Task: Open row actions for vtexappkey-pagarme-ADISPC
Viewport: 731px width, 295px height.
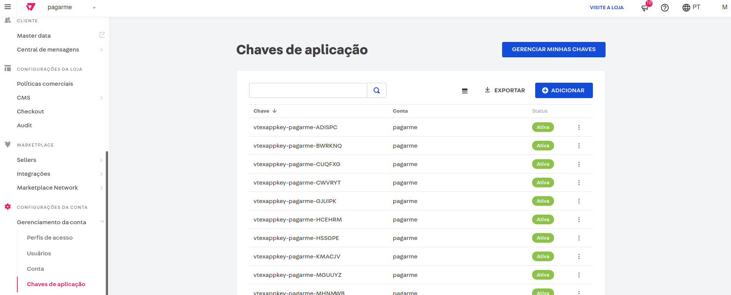Action: pyautogui.click(x=579, y=127)
